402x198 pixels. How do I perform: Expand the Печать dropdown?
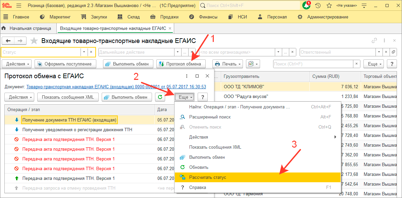(x=228, y=64)
